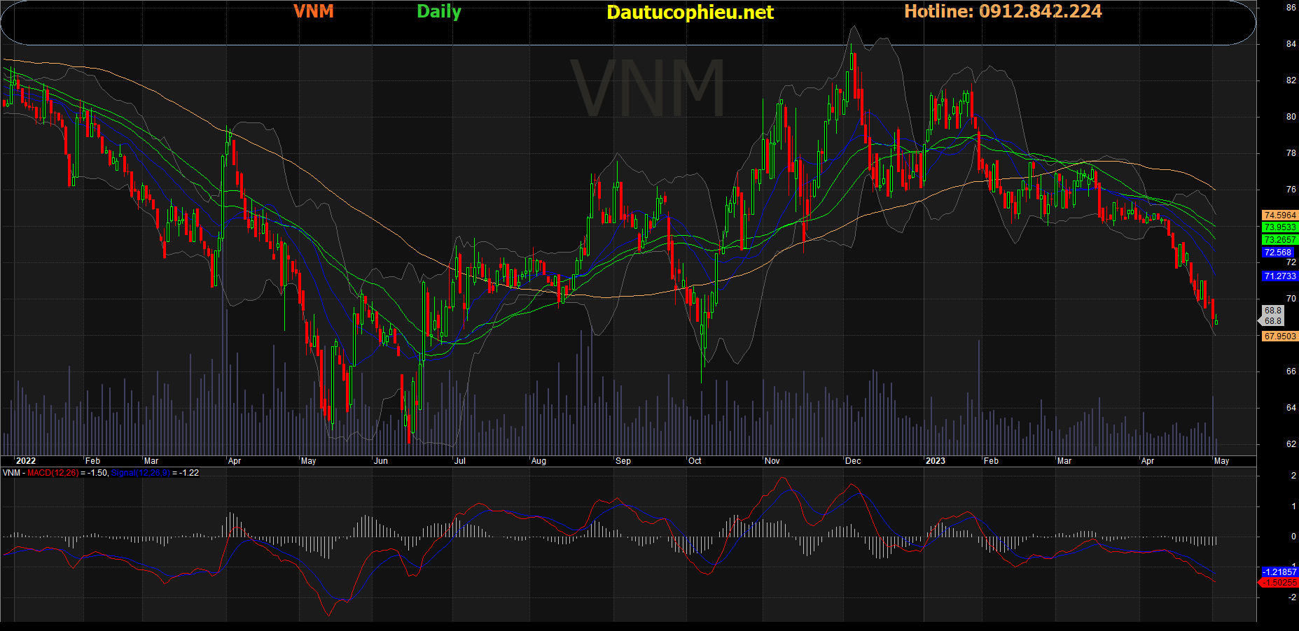Select the Sep marker on time axis

[623, 461]
